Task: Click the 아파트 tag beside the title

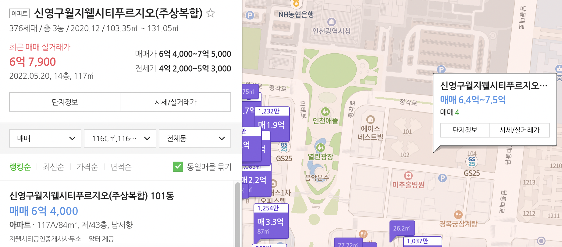Action: pyautogui.click(x=20, y=13)
